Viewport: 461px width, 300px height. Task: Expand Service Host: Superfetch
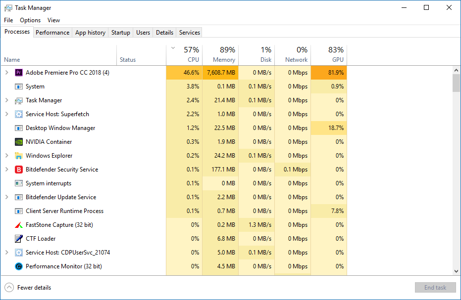point(7,114)
